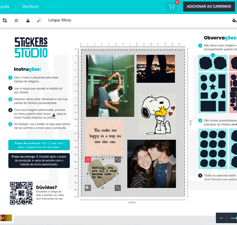This screenshot has width=237, height=225.
Task: Select the crop tool icon
Action: (x=5, y=20)
